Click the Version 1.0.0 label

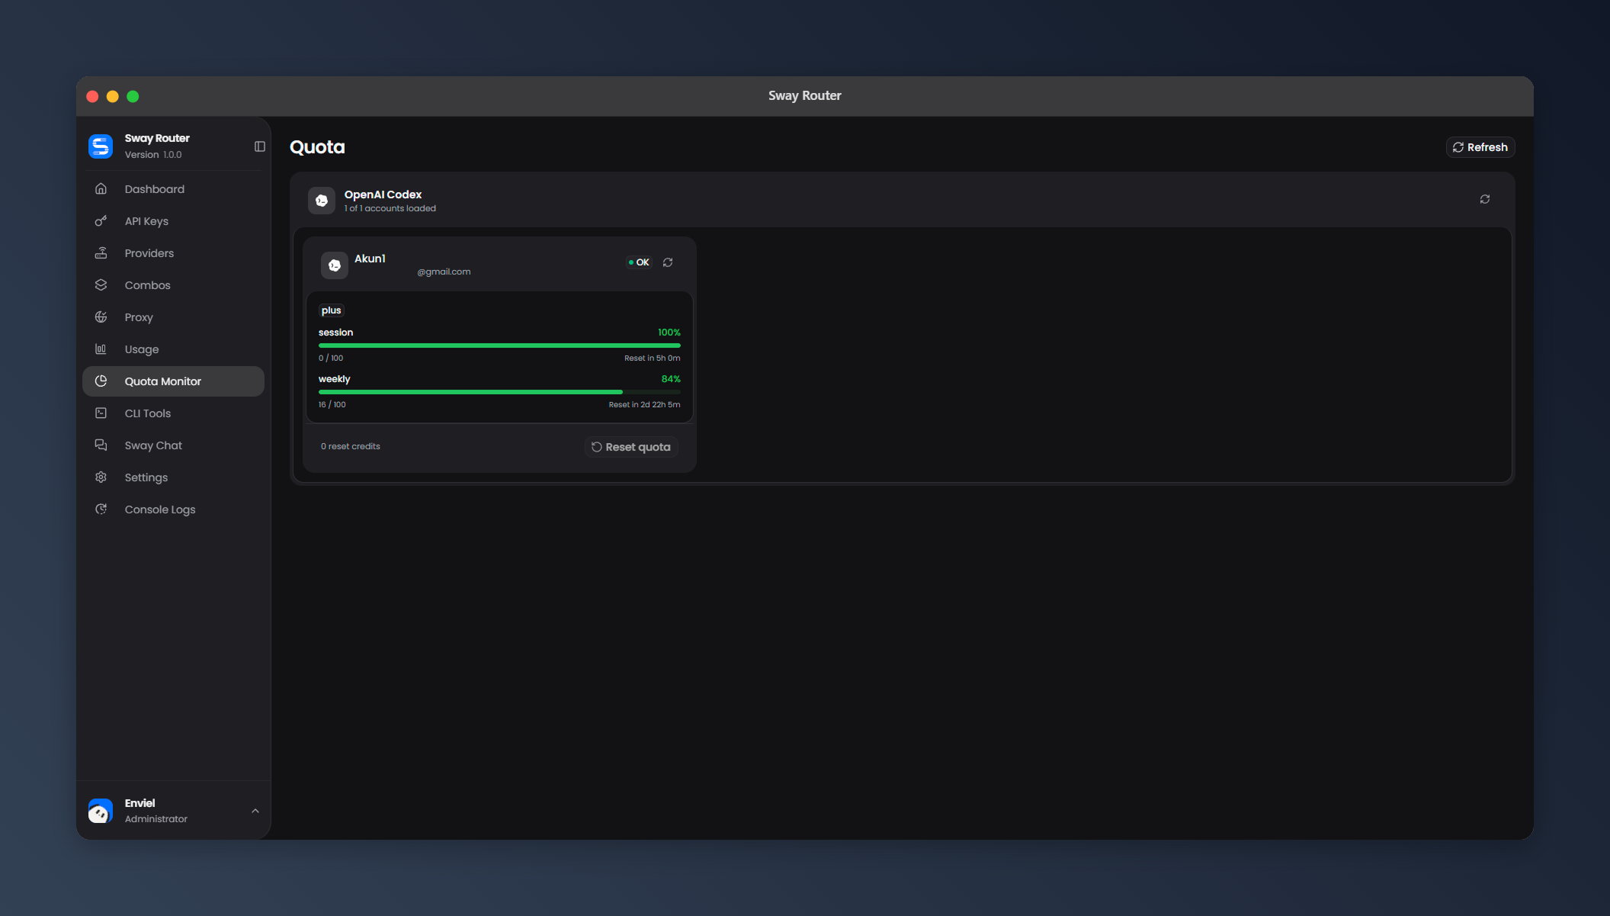pyautogui.click(x=153, y=155)
